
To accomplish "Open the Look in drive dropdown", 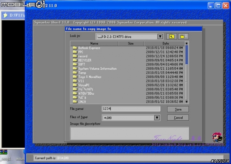I will tap(160, 36).
